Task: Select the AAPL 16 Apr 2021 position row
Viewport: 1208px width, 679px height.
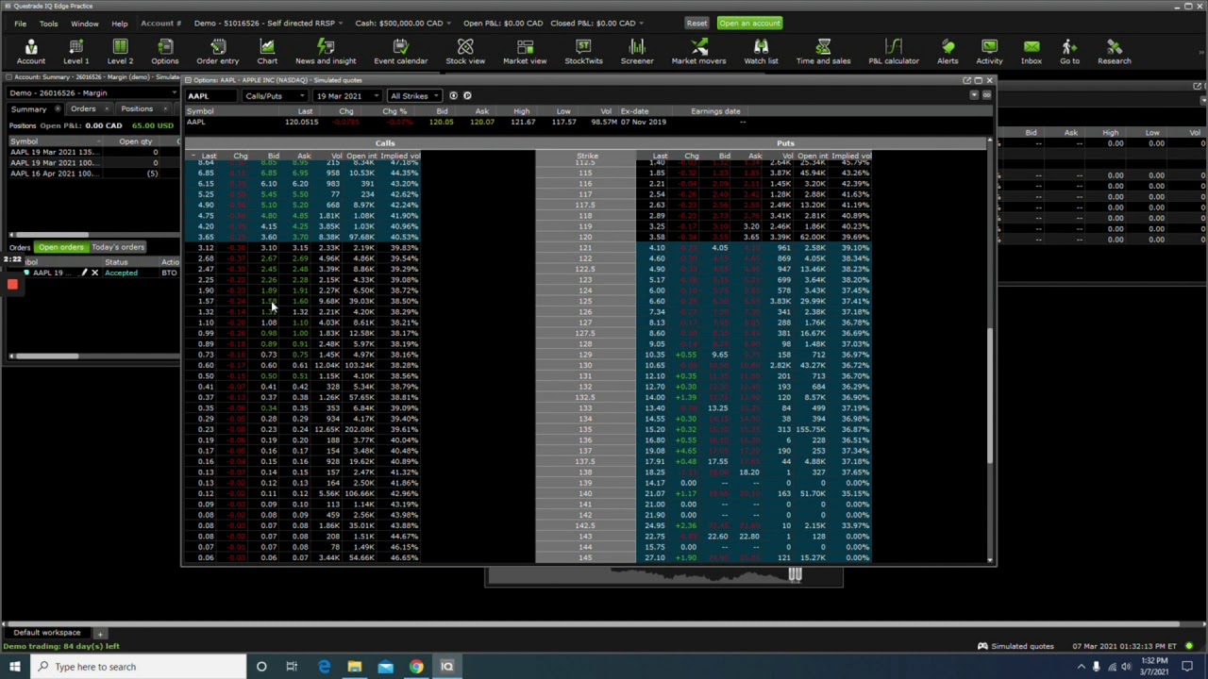Action: point(92,174)
